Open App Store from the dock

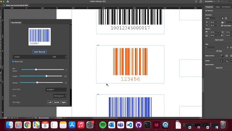tap(72, 125)
